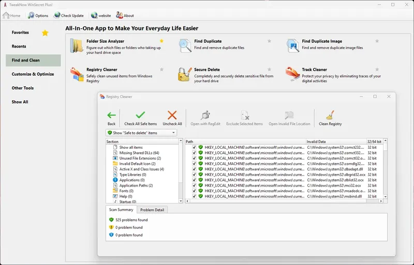Launch the Secure Delete padlock icon

(185, 74)
